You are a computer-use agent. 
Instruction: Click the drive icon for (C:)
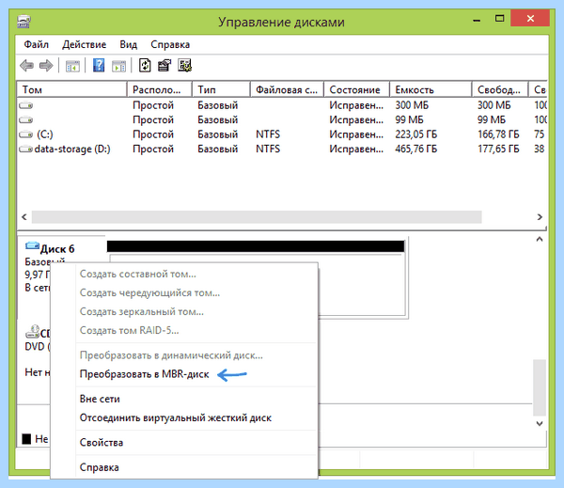coord(26,134)
